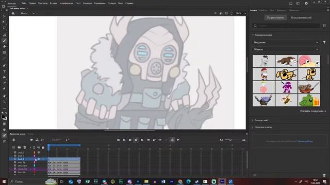The height and width of the screenshot is (185, 330).
Task: Select the Santa Claus asset thumbnail
Action: 263,74
